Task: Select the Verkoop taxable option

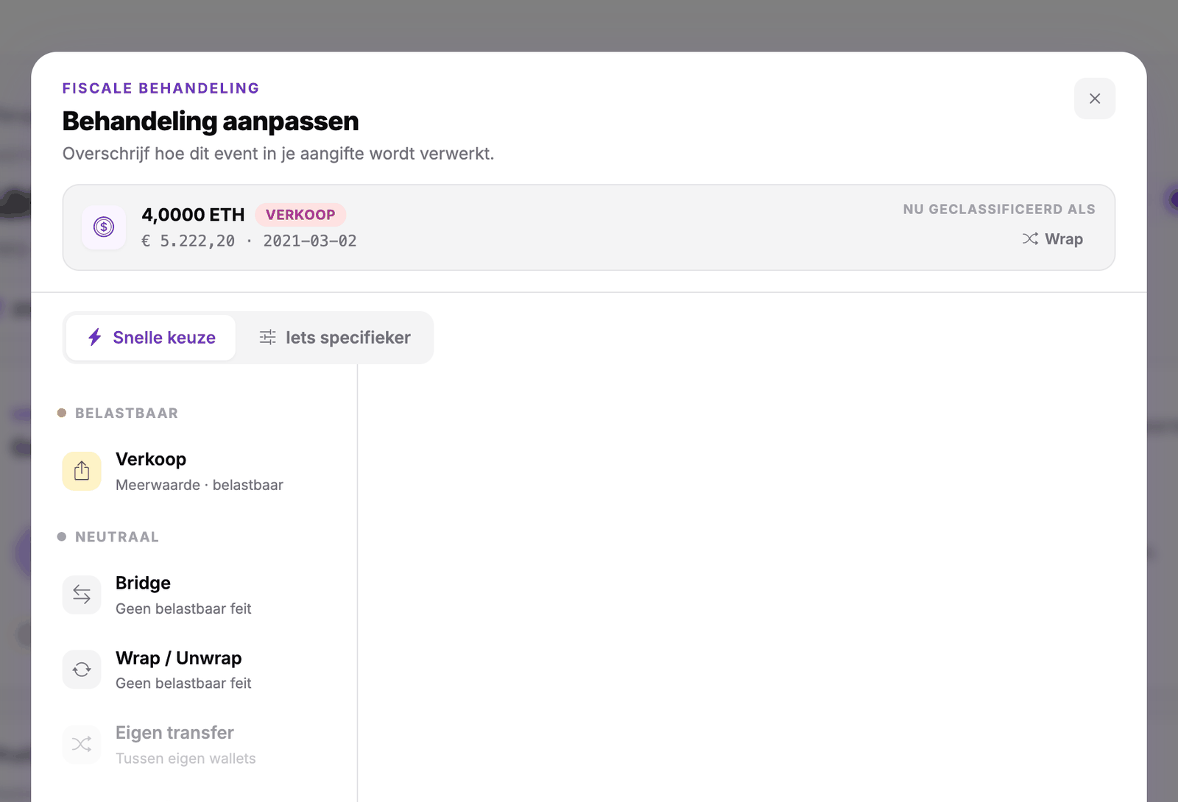Action: (199, 471)
